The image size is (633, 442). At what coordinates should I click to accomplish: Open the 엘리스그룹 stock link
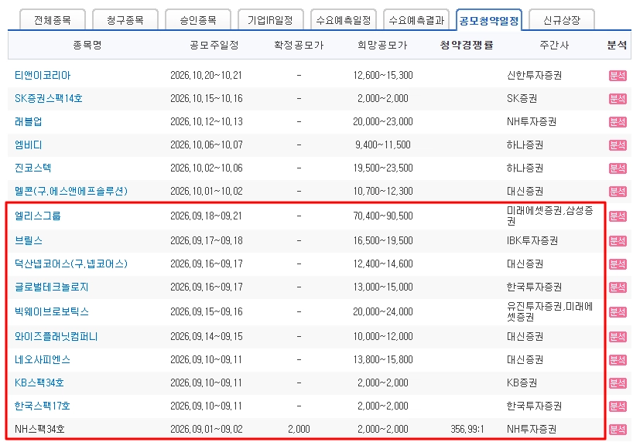click(38, 216)
